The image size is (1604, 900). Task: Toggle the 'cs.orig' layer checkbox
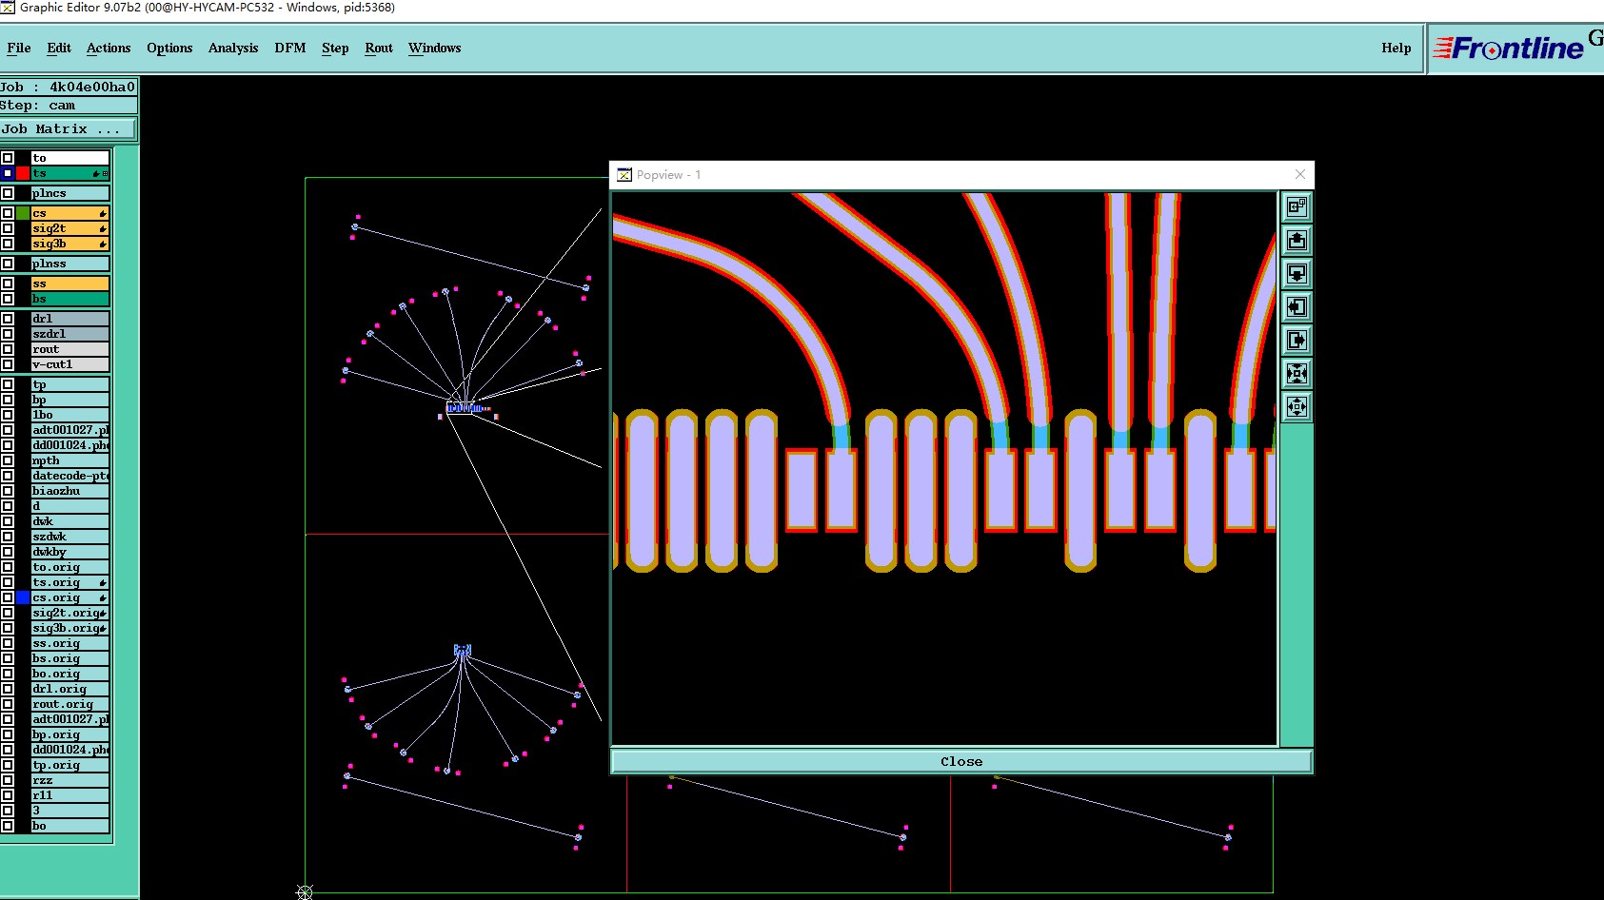point(8,597)
